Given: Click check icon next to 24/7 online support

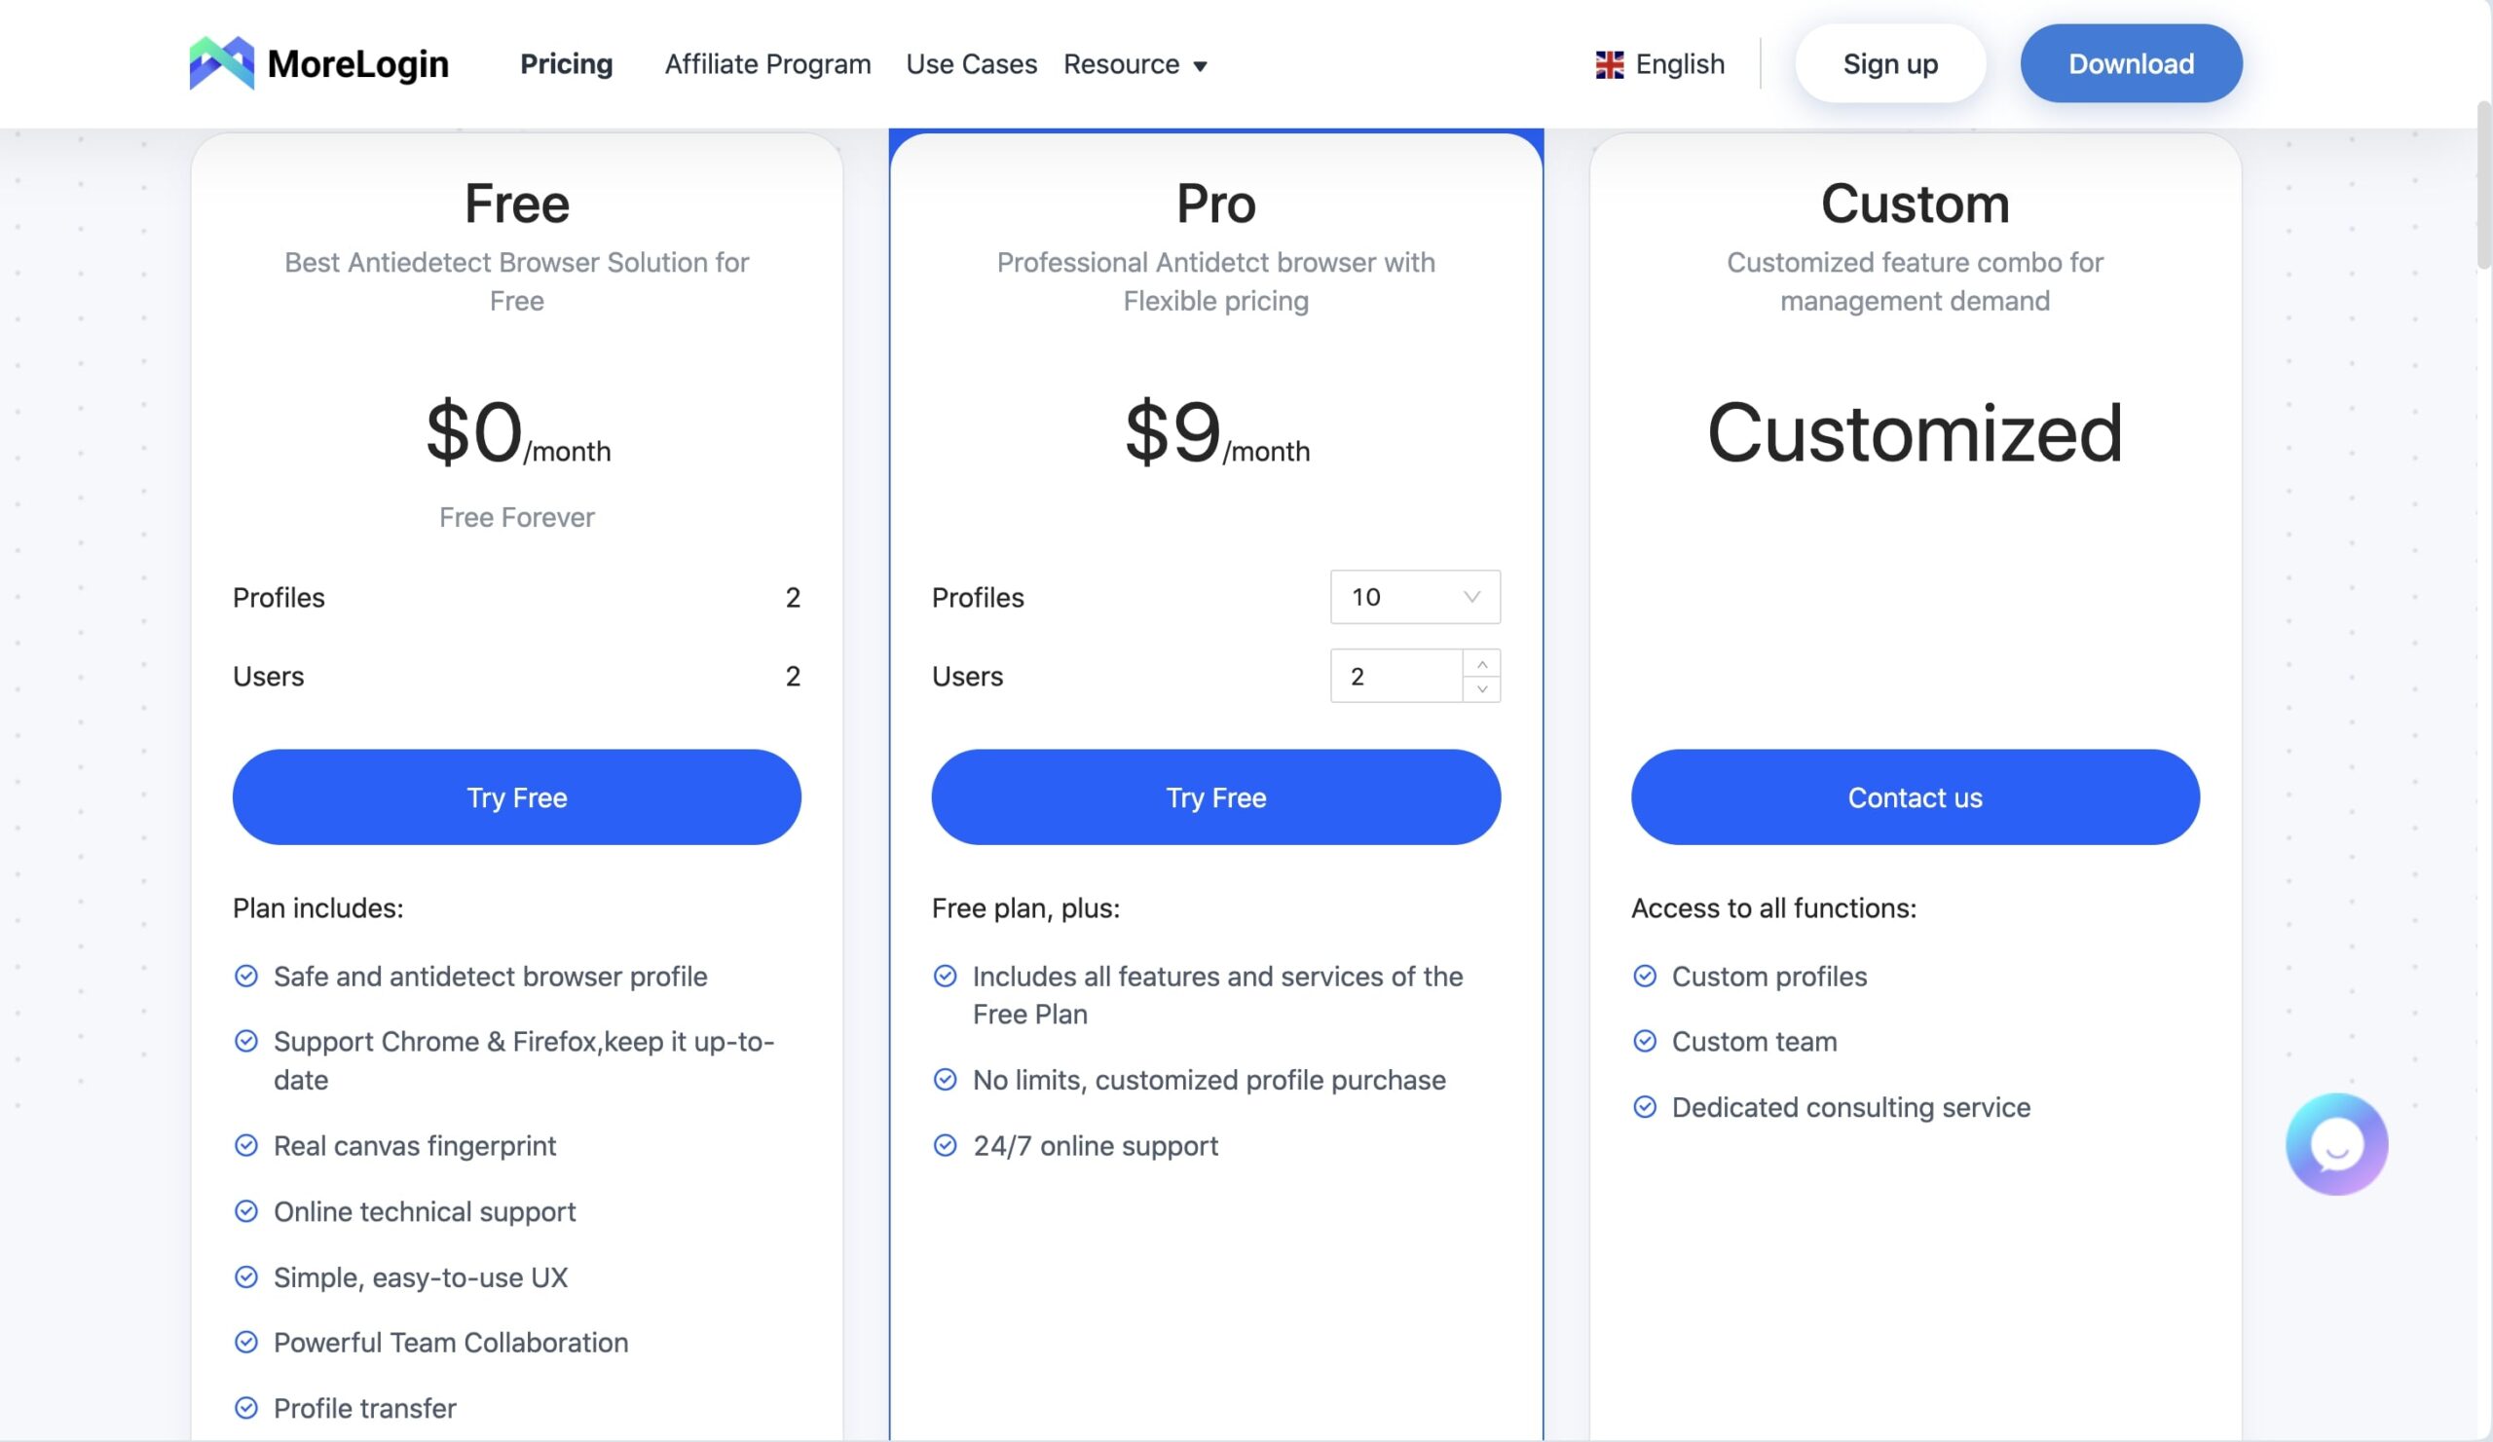Looking at the screenshot, I should click(945, 1145).
